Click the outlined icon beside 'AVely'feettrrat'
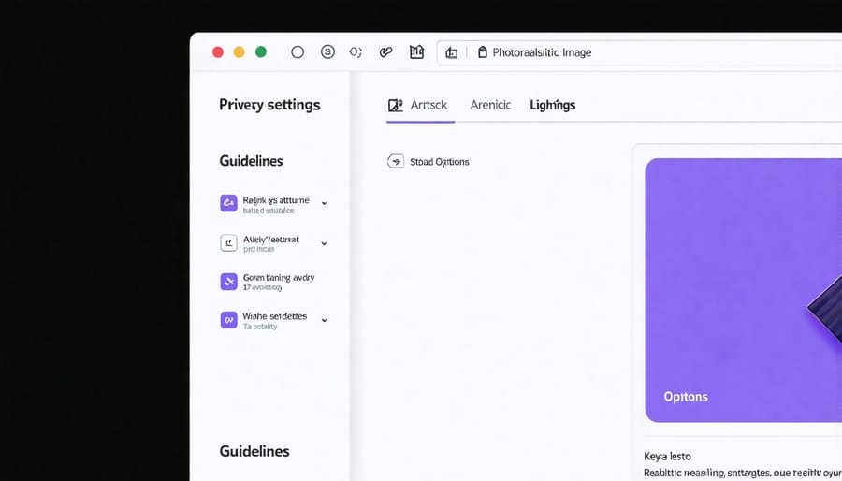 pos(229,242)
